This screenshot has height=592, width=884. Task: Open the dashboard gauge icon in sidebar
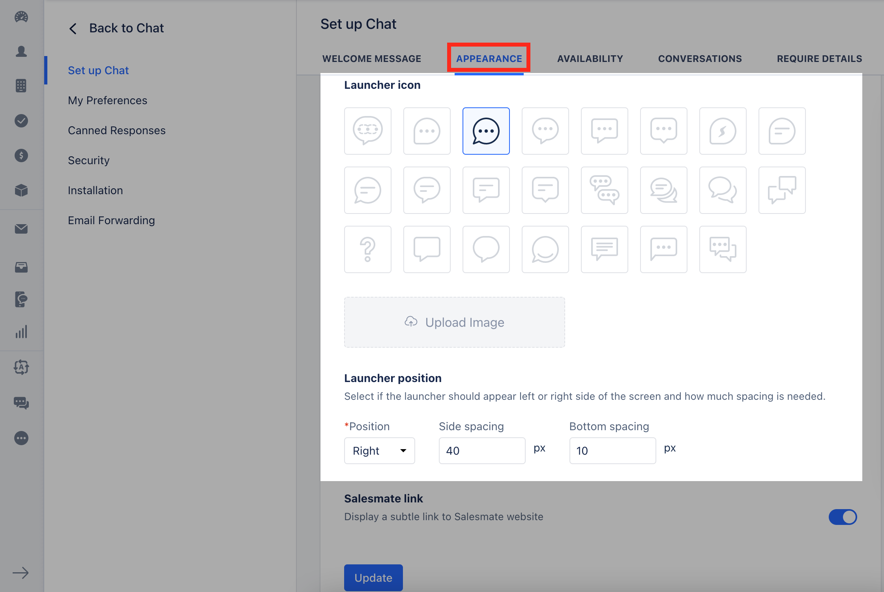pos(21,17)
